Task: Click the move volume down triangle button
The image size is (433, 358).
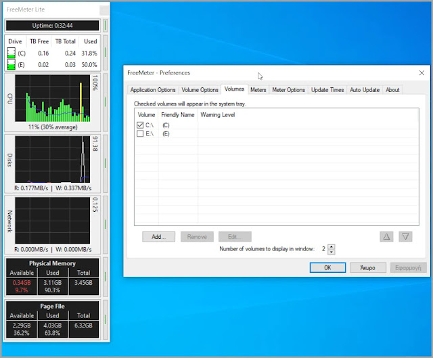Action: click(x=405, y=237)
